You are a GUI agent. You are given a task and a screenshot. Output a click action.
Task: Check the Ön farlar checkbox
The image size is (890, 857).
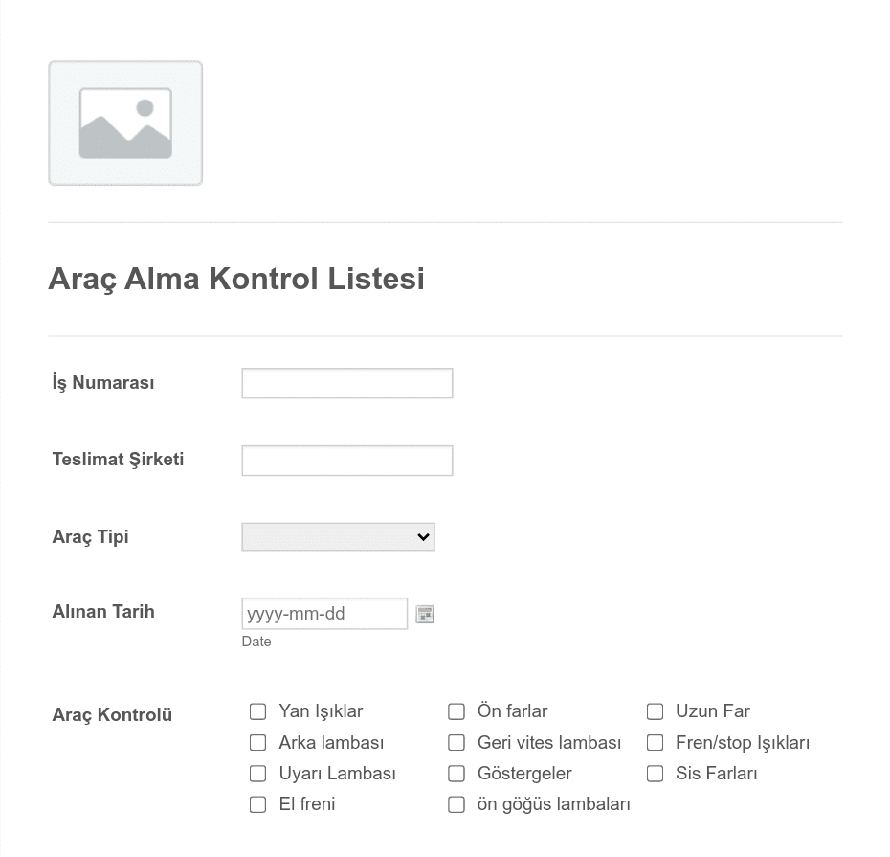(x=456, y=711)
